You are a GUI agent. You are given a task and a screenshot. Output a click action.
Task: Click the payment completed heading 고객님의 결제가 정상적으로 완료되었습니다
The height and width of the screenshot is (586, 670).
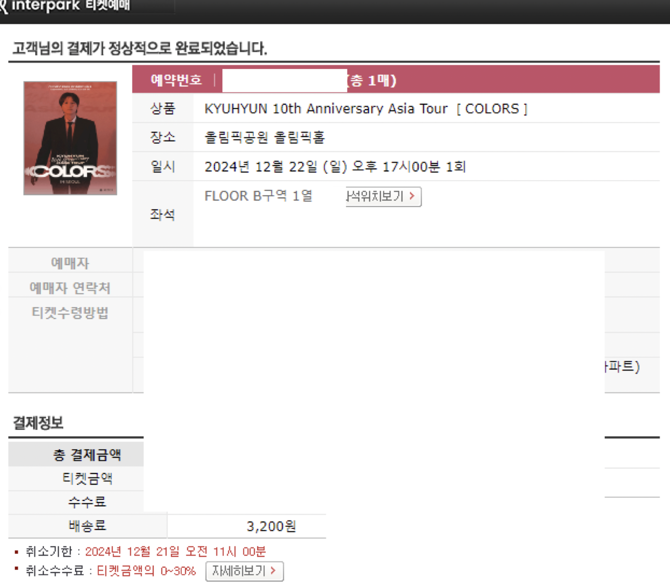coord(140,48)
